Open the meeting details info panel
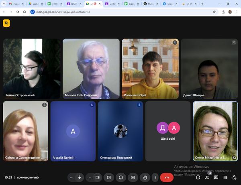This screenshot has width=241, height=185. coord(198,177)
